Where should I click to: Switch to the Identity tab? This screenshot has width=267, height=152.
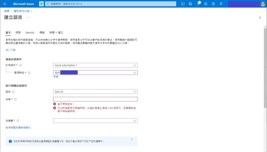tap(30, 32)
